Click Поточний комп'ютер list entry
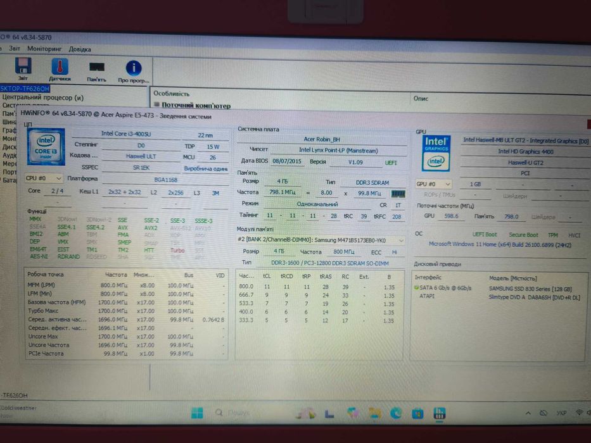This screenshot has width=591, height=443. (x=196, y=106)
